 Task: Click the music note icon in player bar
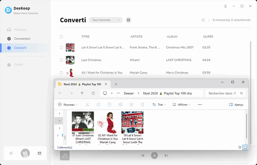65,155
